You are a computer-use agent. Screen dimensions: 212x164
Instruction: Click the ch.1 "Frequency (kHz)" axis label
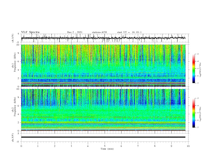(x=15, y=62)
